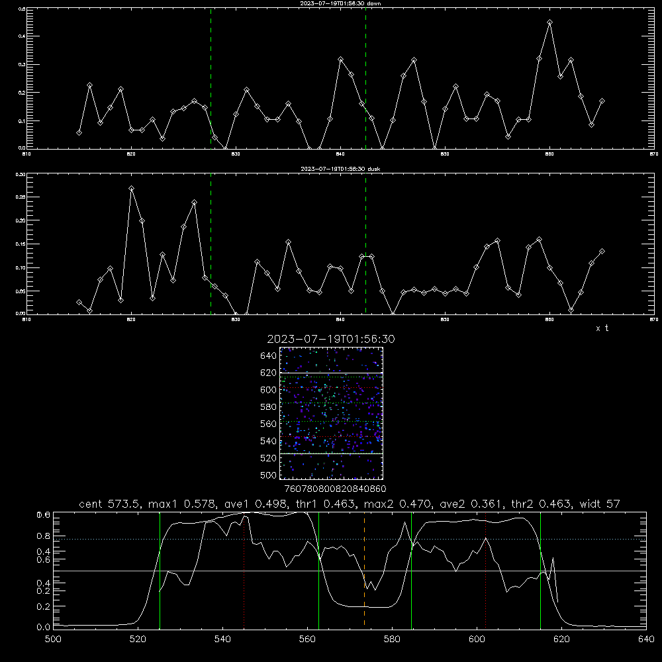The width and height of the screenshot is (662, 662).
Task: Click the '2023-07-19T01:56:30 dusk' plot title
Action: 340,169
